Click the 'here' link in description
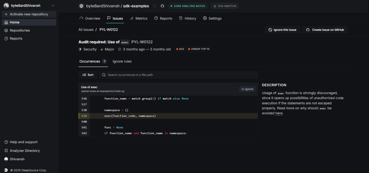This screenshot has height=173, width=369. point(279,113)
